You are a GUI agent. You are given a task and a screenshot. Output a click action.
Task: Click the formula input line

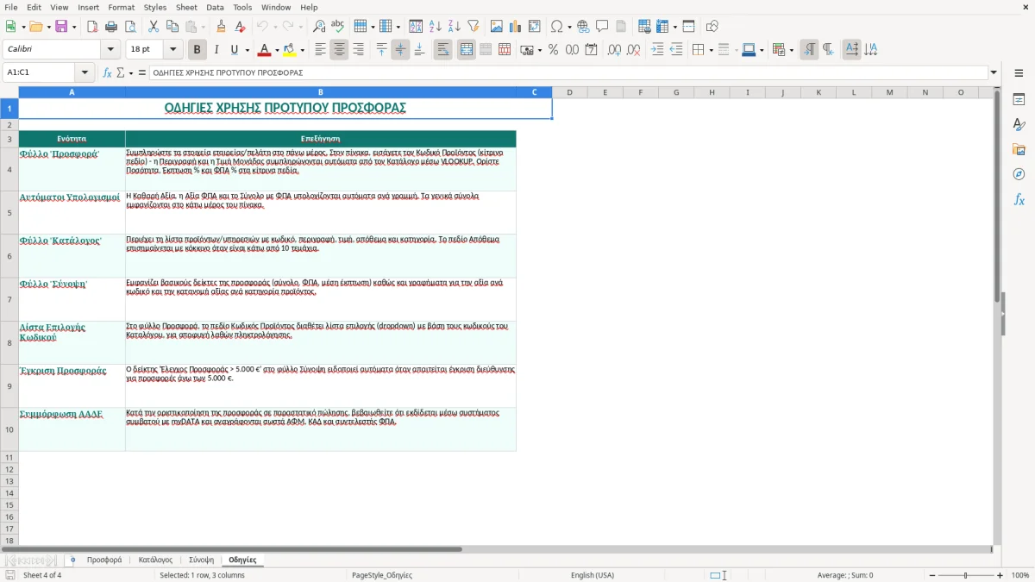click(x=568, y=72)
